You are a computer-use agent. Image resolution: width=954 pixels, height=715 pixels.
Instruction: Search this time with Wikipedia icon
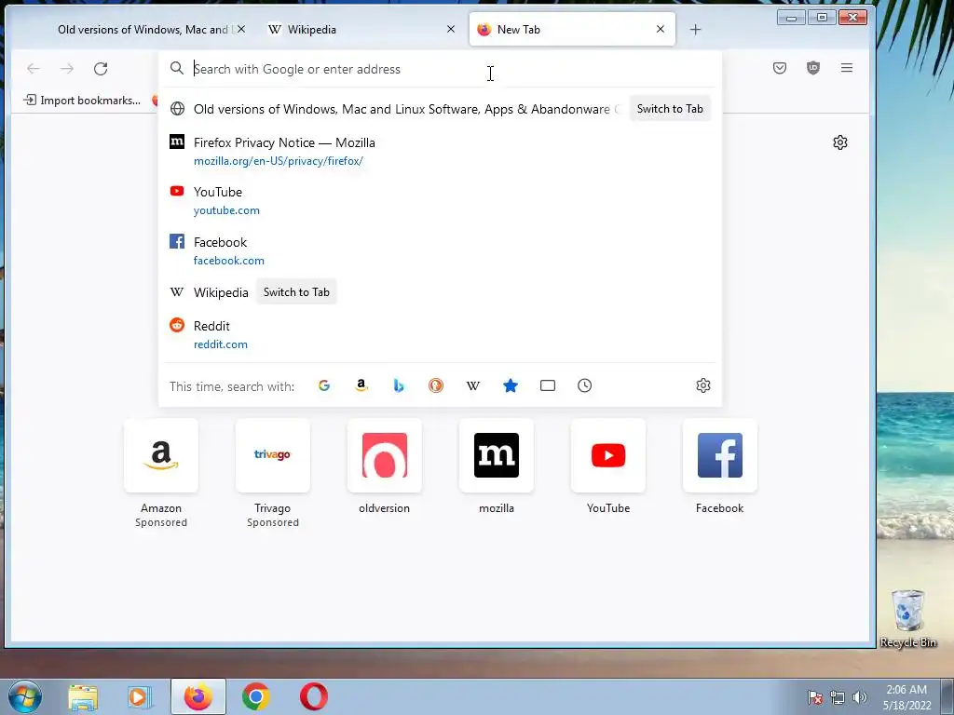coord(472,385)
